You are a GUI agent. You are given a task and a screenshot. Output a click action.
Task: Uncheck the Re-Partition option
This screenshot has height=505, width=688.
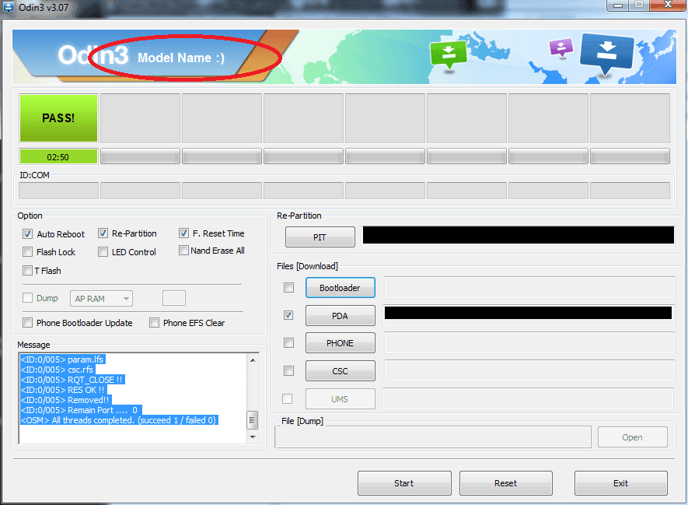[x=103, y=233]
